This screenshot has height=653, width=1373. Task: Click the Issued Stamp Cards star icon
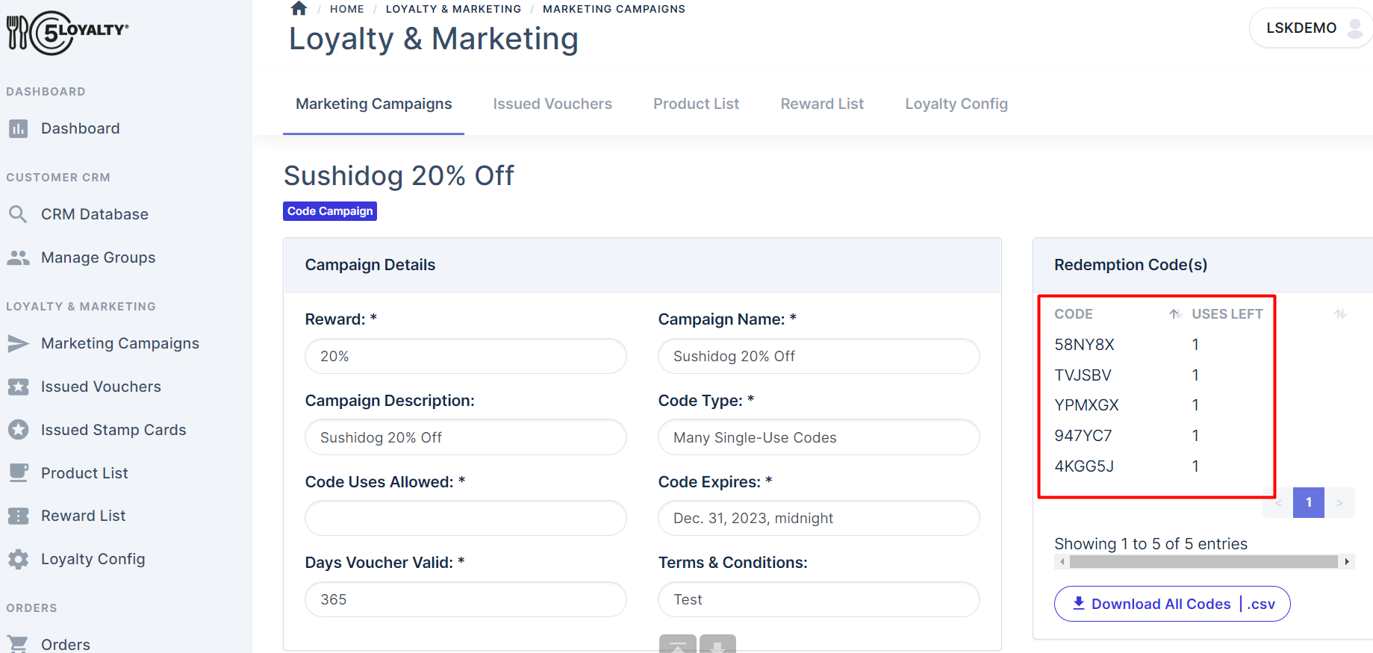(19, 429)
